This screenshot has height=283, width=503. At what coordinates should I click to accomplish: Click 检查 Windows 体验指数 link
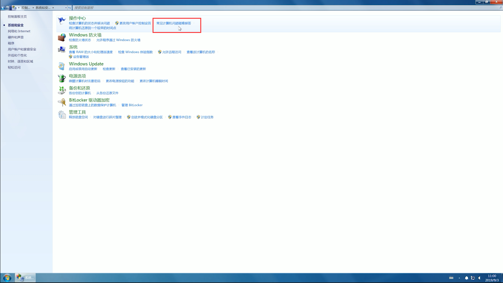(135, 52)
